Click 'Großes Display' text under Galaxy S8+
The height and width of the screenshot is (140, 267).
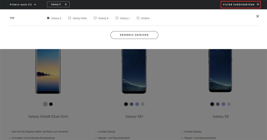[107, 131]
